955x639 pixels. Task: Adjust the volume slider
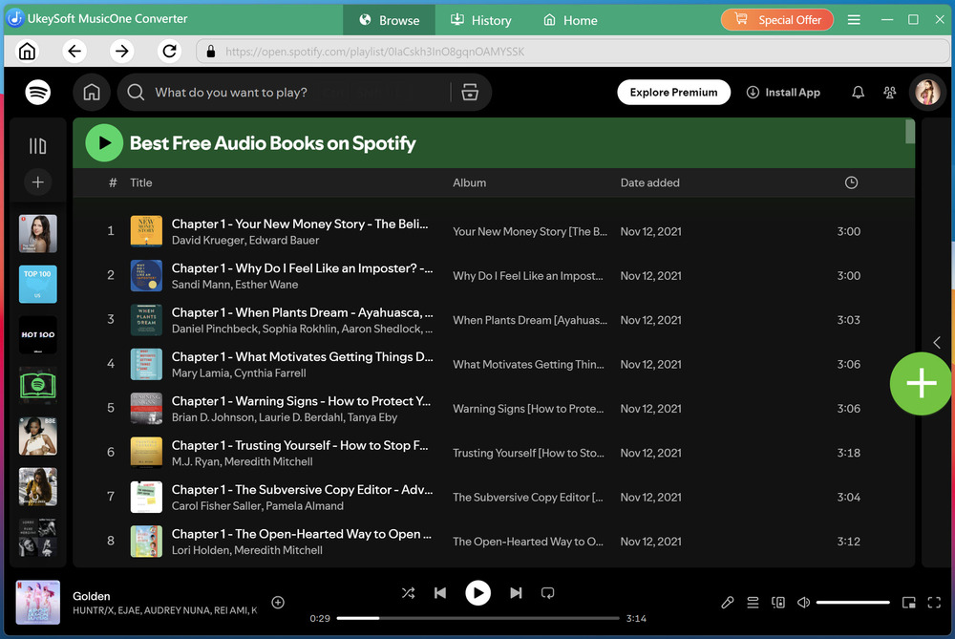853,603
